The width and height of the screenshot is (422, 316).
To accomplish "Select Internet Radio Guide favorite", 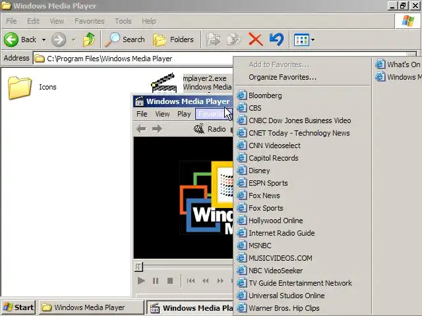I will pos(303,233).
